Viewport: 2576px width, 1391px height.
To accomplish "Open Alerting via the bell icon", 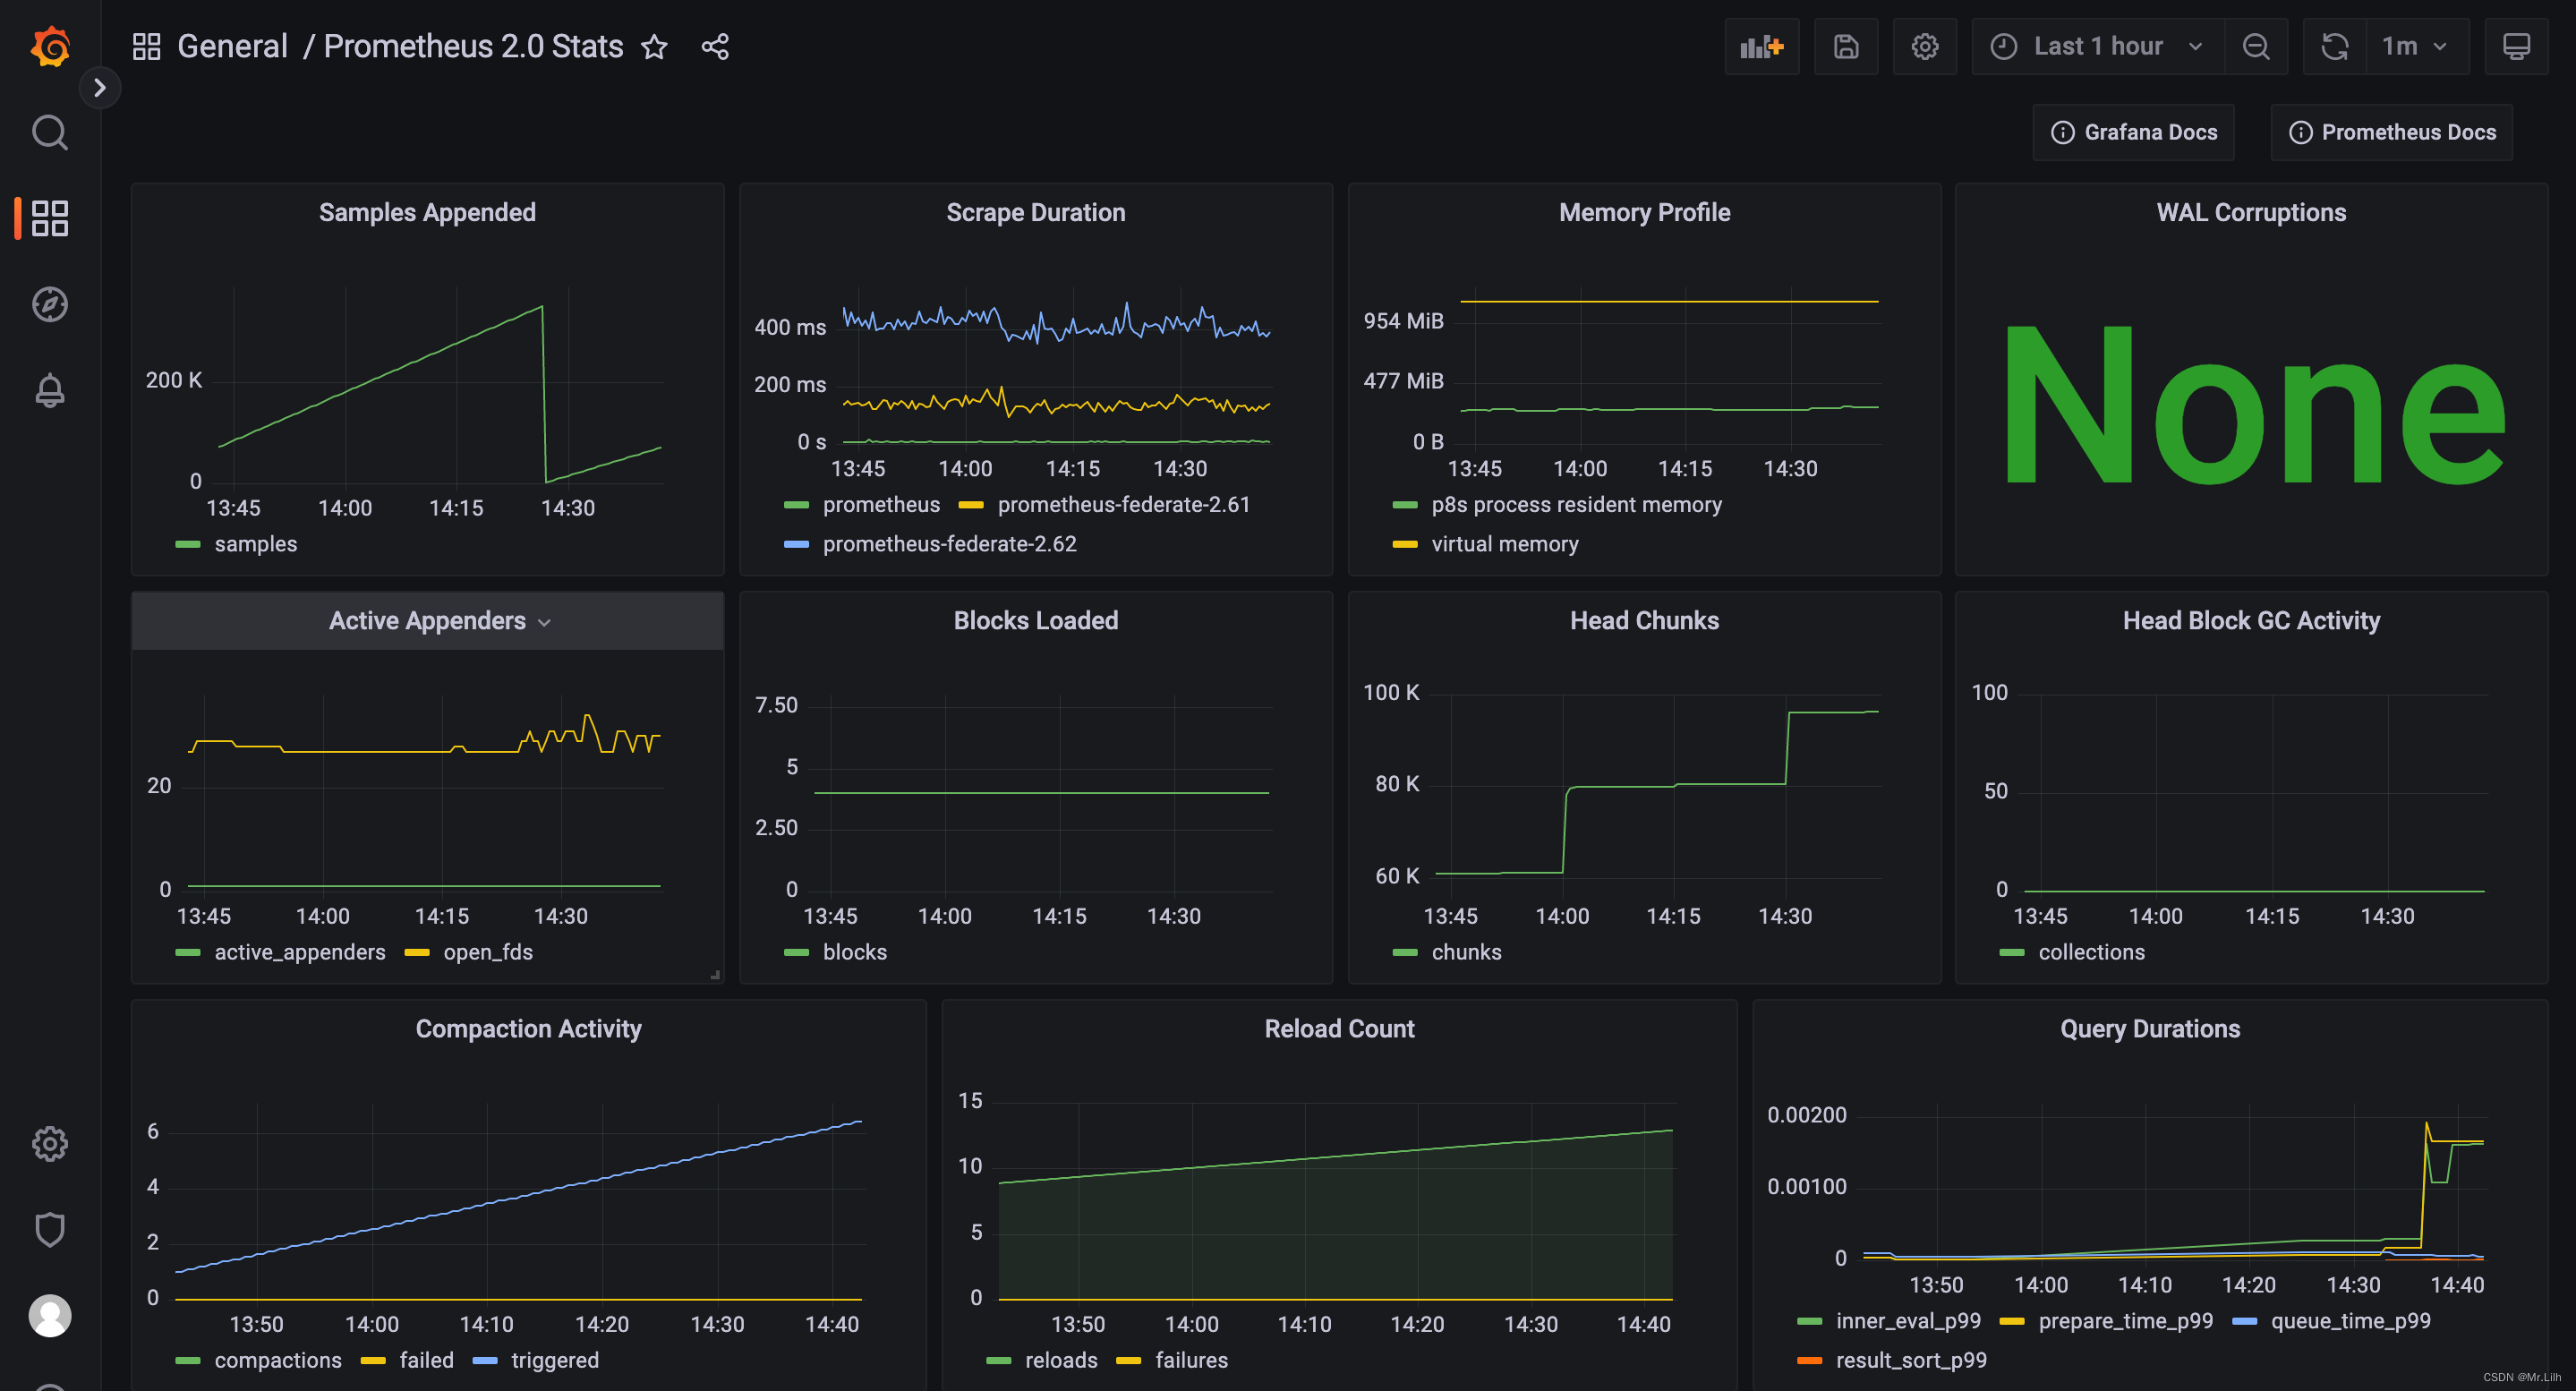I will point(49,390).
